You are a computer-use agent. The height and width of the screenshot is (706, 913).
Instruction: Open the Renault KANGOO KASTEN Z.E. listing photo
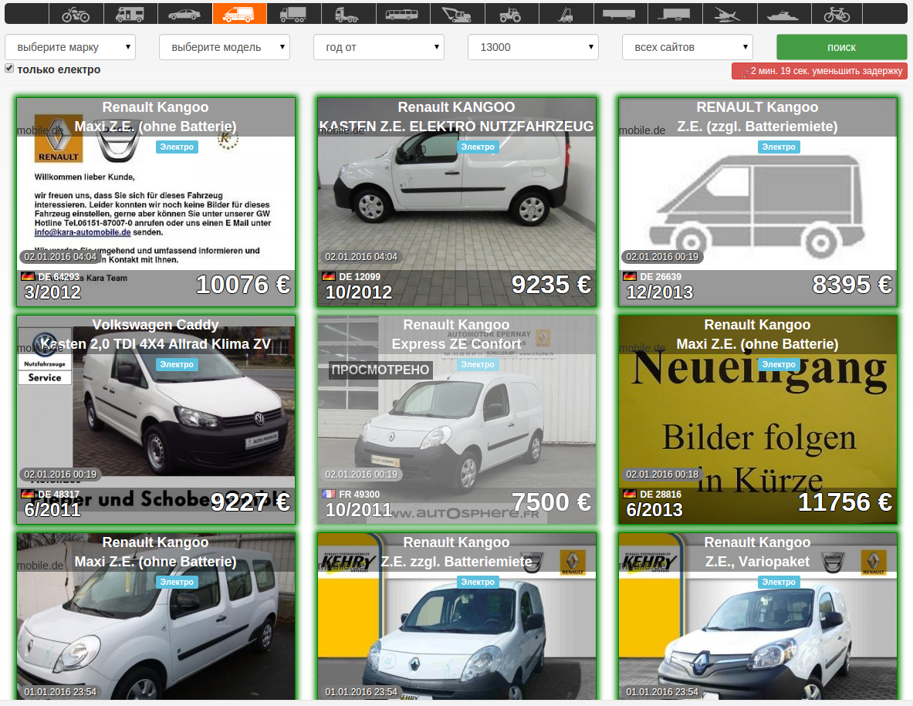tap(457, 202)
